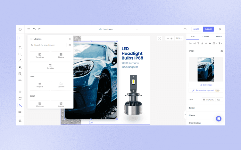Open horizontal distribute spacing dropdown
Viewport: 241px width, 150px height.
(x=215, y=43)
